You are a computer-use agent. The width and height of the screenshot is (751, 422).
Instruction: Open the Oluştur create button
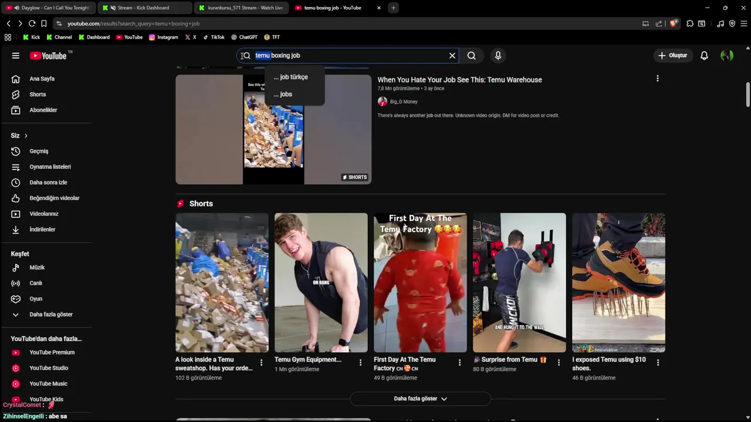[x=672, y=56]
